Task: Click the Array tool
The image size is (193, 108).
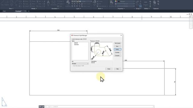Action: click(39, 6)
